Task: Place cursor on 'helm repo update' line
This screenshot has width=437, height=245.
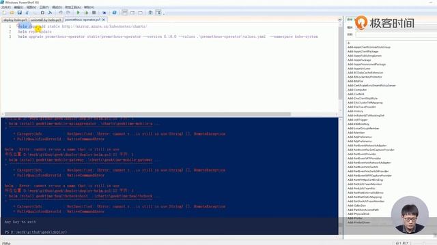Action: [35, 32]
